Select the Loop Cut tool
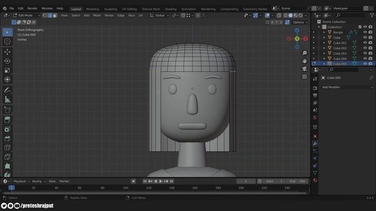 tap(7, 148)
